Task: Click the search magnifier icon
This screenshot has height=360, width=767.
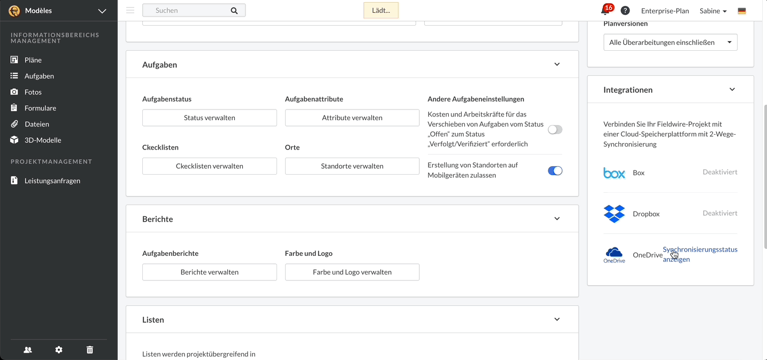Action: pos(234,11)
